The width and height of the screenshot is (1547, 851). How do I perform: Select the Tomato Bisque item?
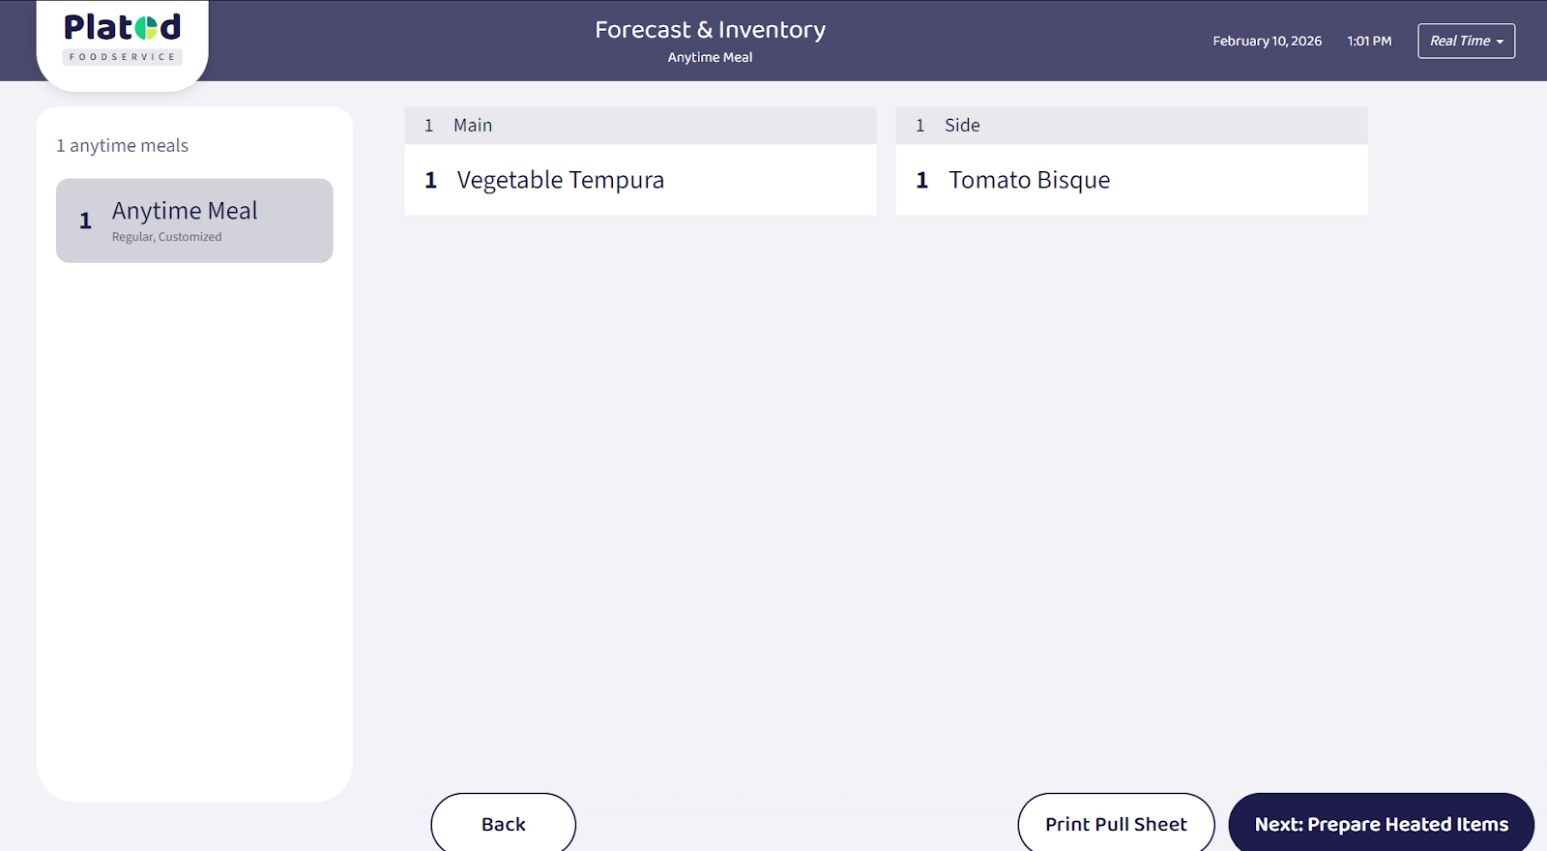pos(1029,181)
